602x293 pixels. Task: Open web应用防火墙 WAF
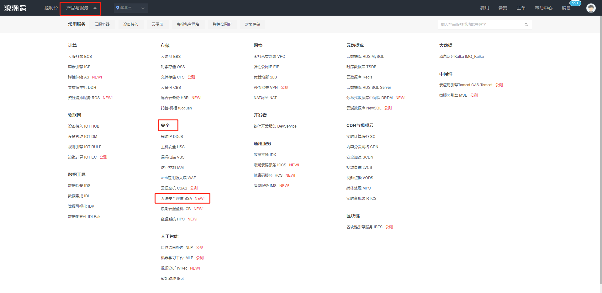[x=178, y=178]
